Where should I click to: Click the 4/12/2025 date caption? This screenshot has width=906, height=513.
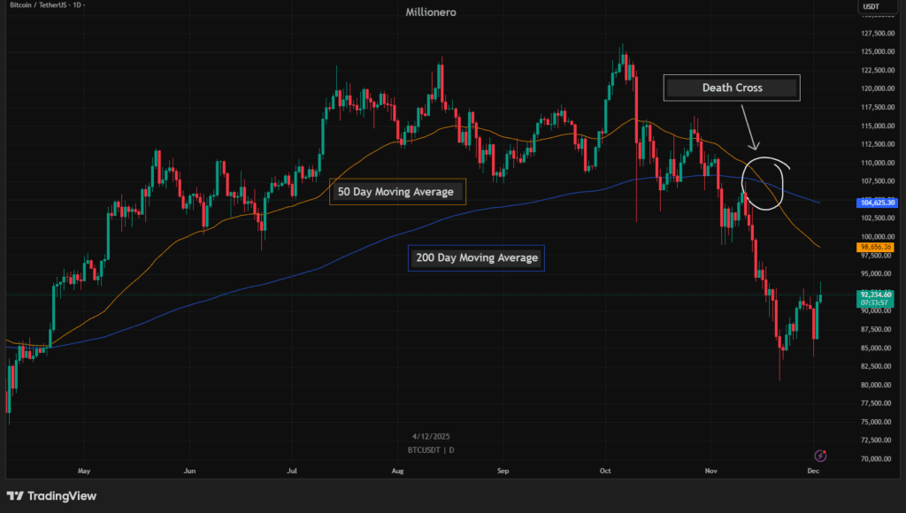click(431, 436)
